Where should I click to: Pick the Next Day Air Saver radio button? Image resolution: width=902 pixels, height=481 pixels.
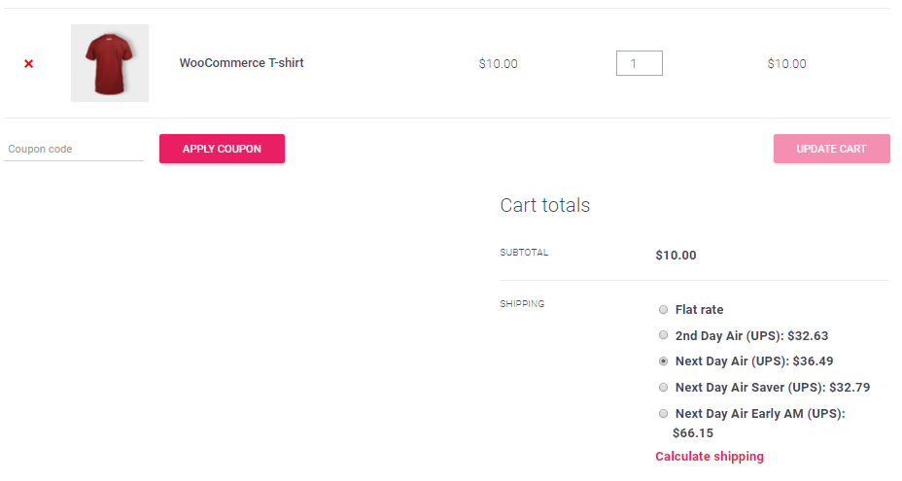(663, 387)
